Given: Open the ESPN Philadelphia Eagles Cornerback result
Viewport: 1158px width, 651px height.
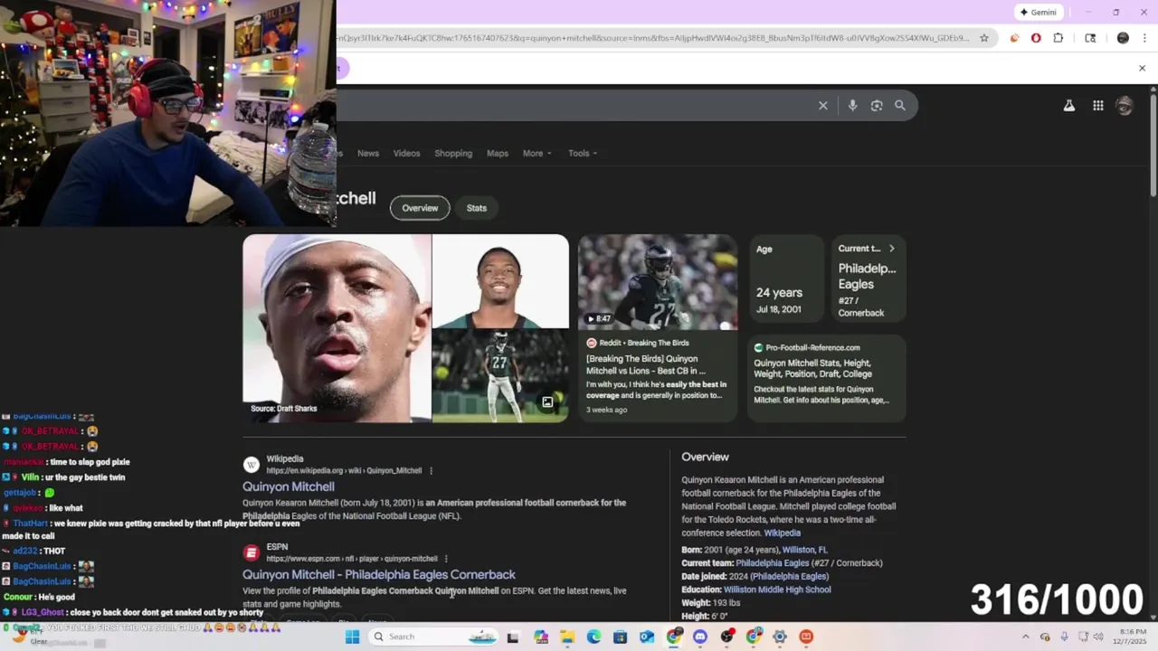Looking at the screenshot, I should pos(379,574).
